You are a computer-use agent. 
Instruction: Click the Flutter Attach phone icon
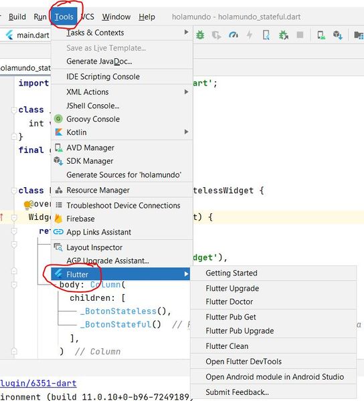point(266,35)
